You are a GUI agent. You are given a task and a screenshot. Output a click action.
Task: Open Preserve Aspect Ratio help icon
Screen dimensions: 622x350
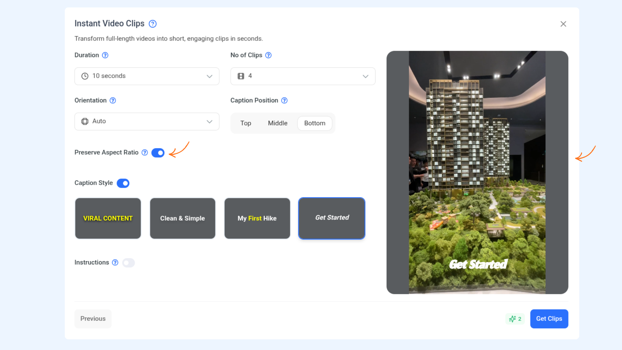pyautogui.click(x=145, y=152)
